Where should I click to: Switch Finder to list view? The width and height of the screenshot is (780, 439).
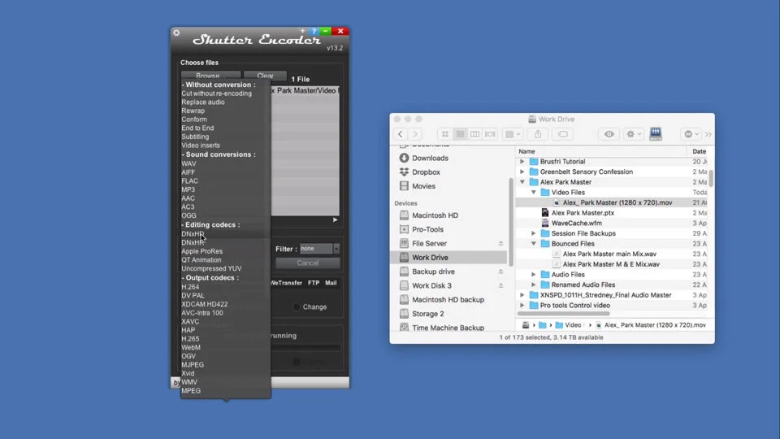(460, 134)
